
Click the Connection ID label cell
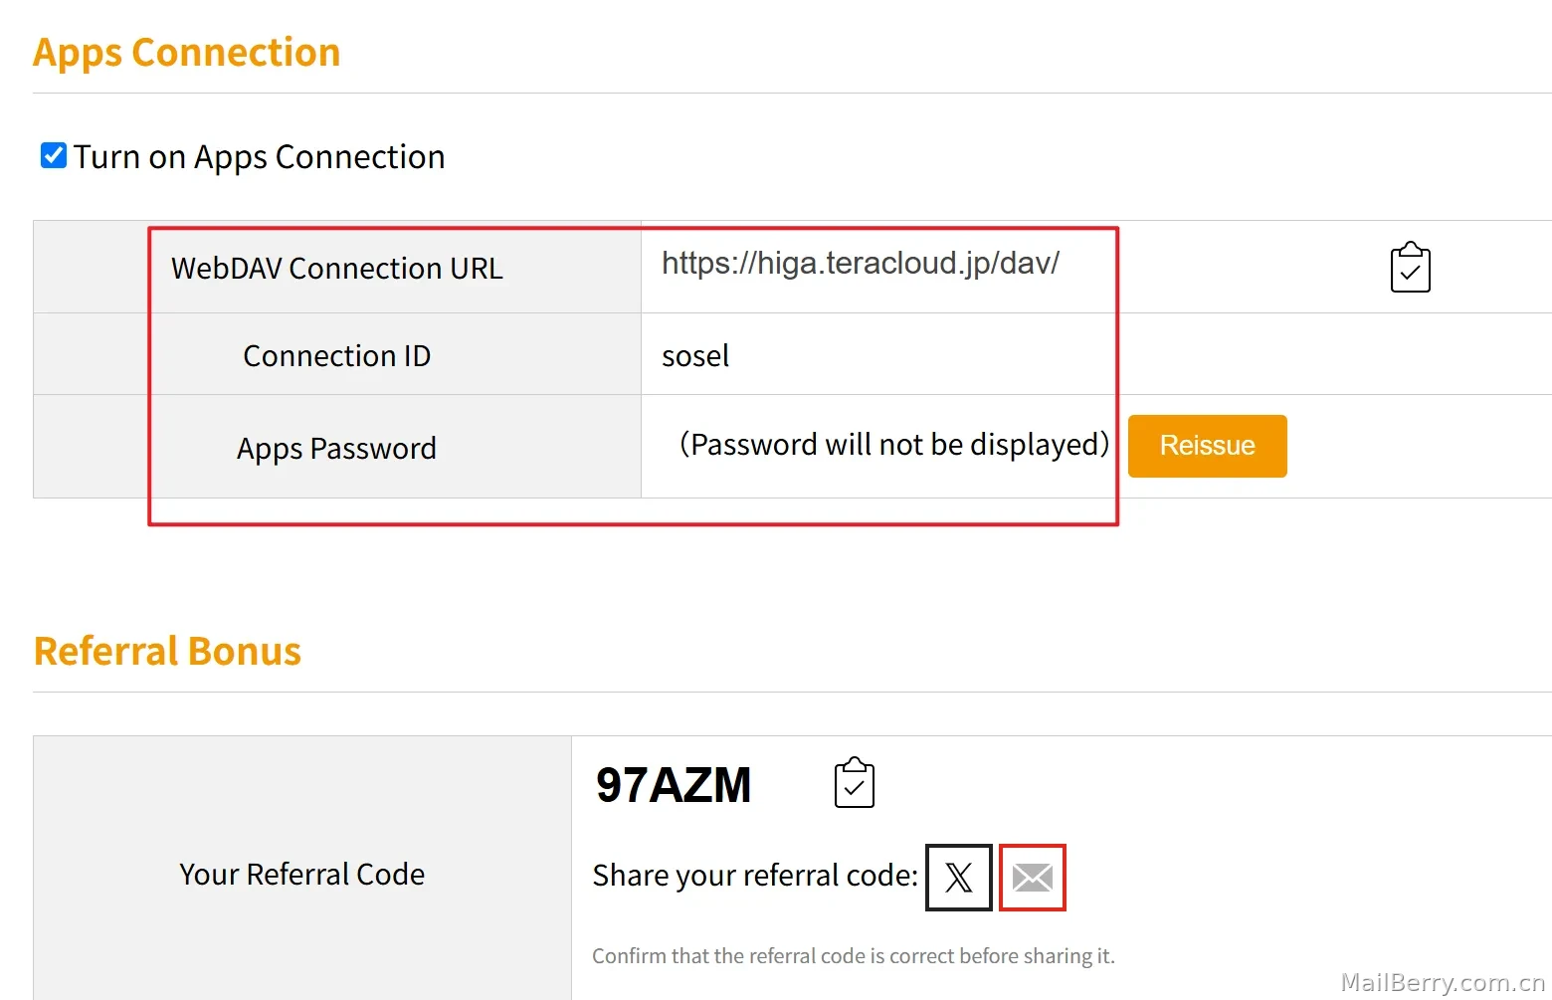337,355
